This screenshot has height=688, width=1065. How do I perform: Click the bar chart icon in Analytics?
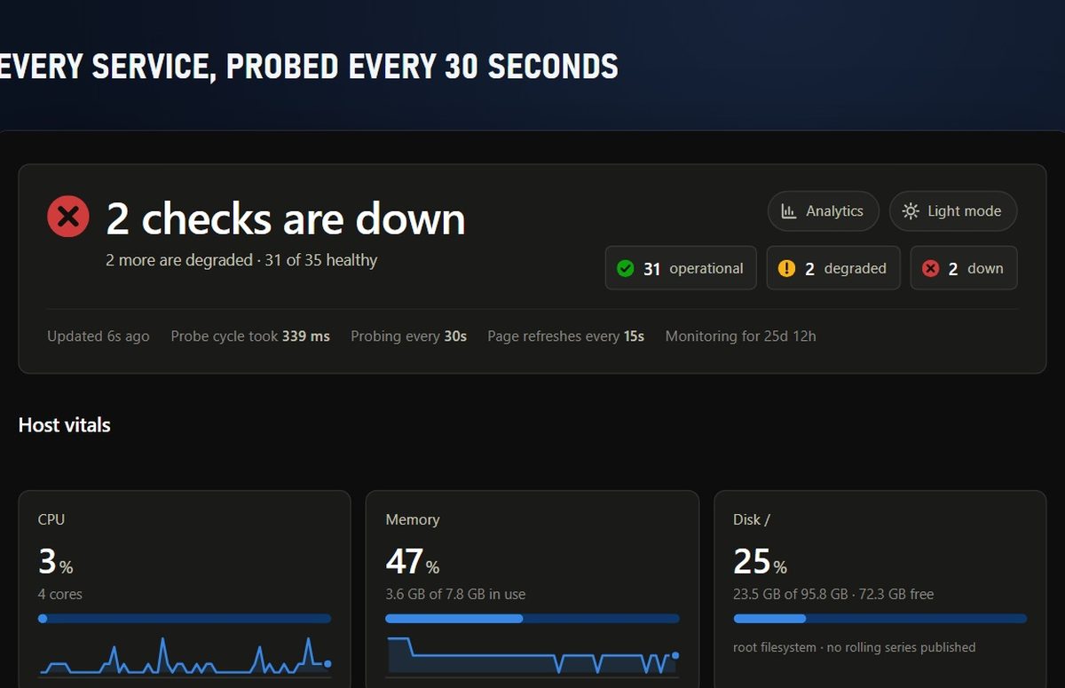(788, 211)
